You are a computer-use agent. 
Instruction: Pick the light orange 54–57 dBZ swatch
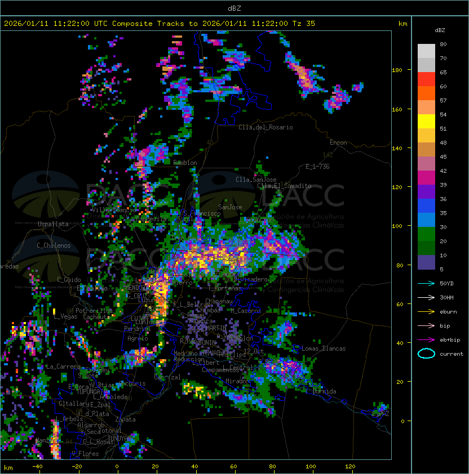point(426,108)
